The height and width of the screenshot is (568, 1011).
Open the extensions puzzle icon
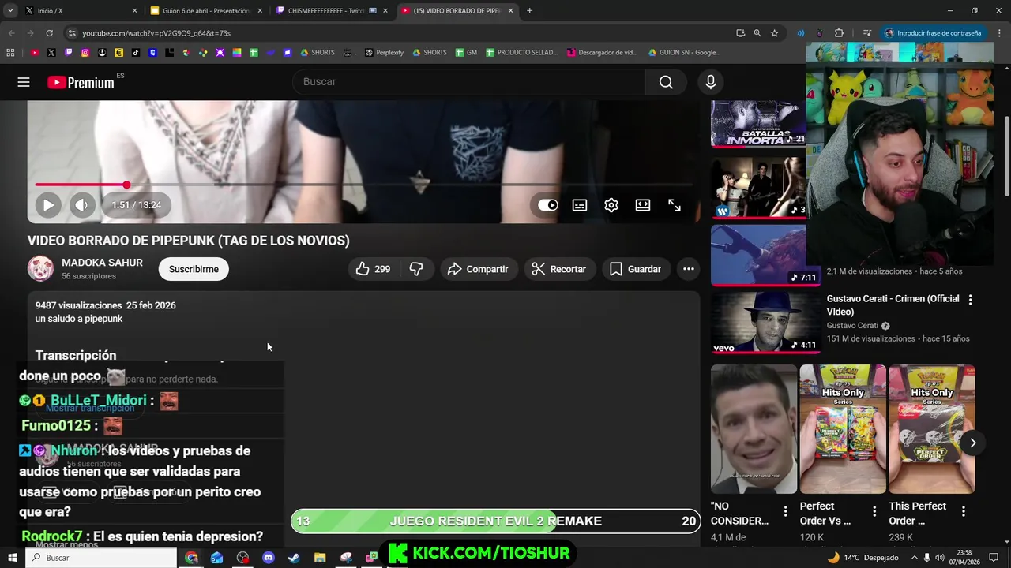pyautogui.click(x=839, y=33)
